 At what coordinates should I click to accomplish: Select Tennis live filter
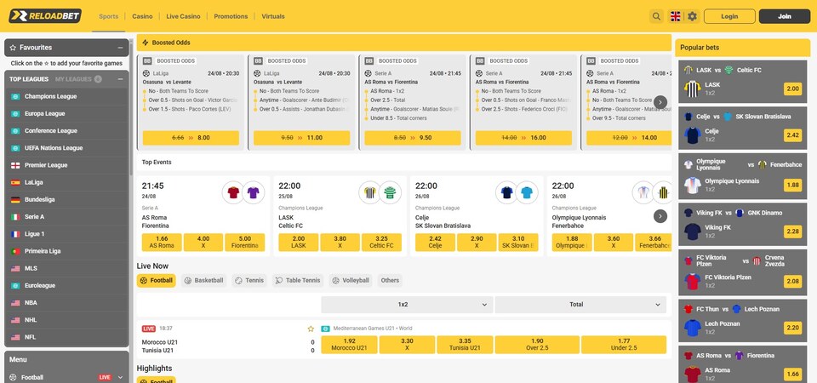point(249,280)
